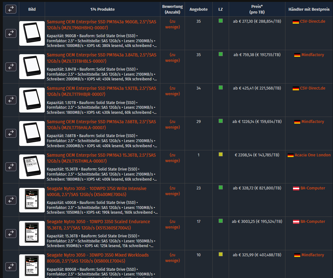Sort by Bewertung (Anzahl) column header
The image size is (333, 278).
click(172, 9)
